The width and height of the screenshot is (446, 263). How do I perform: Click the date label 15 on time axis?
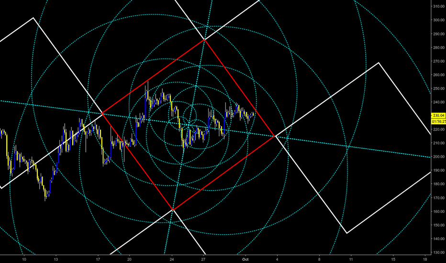coord(393,259)
